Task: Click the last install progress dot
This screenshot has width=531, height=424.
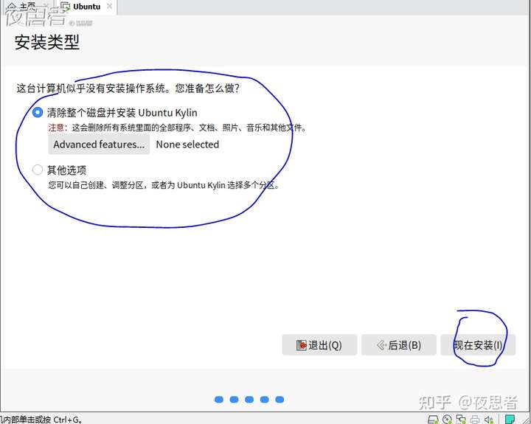Action: (280, 400)
